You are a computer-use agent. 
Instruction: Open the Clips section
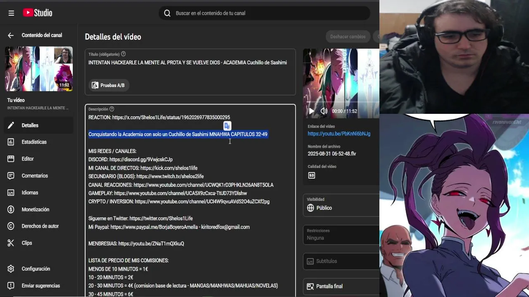(x=38, y=243)
